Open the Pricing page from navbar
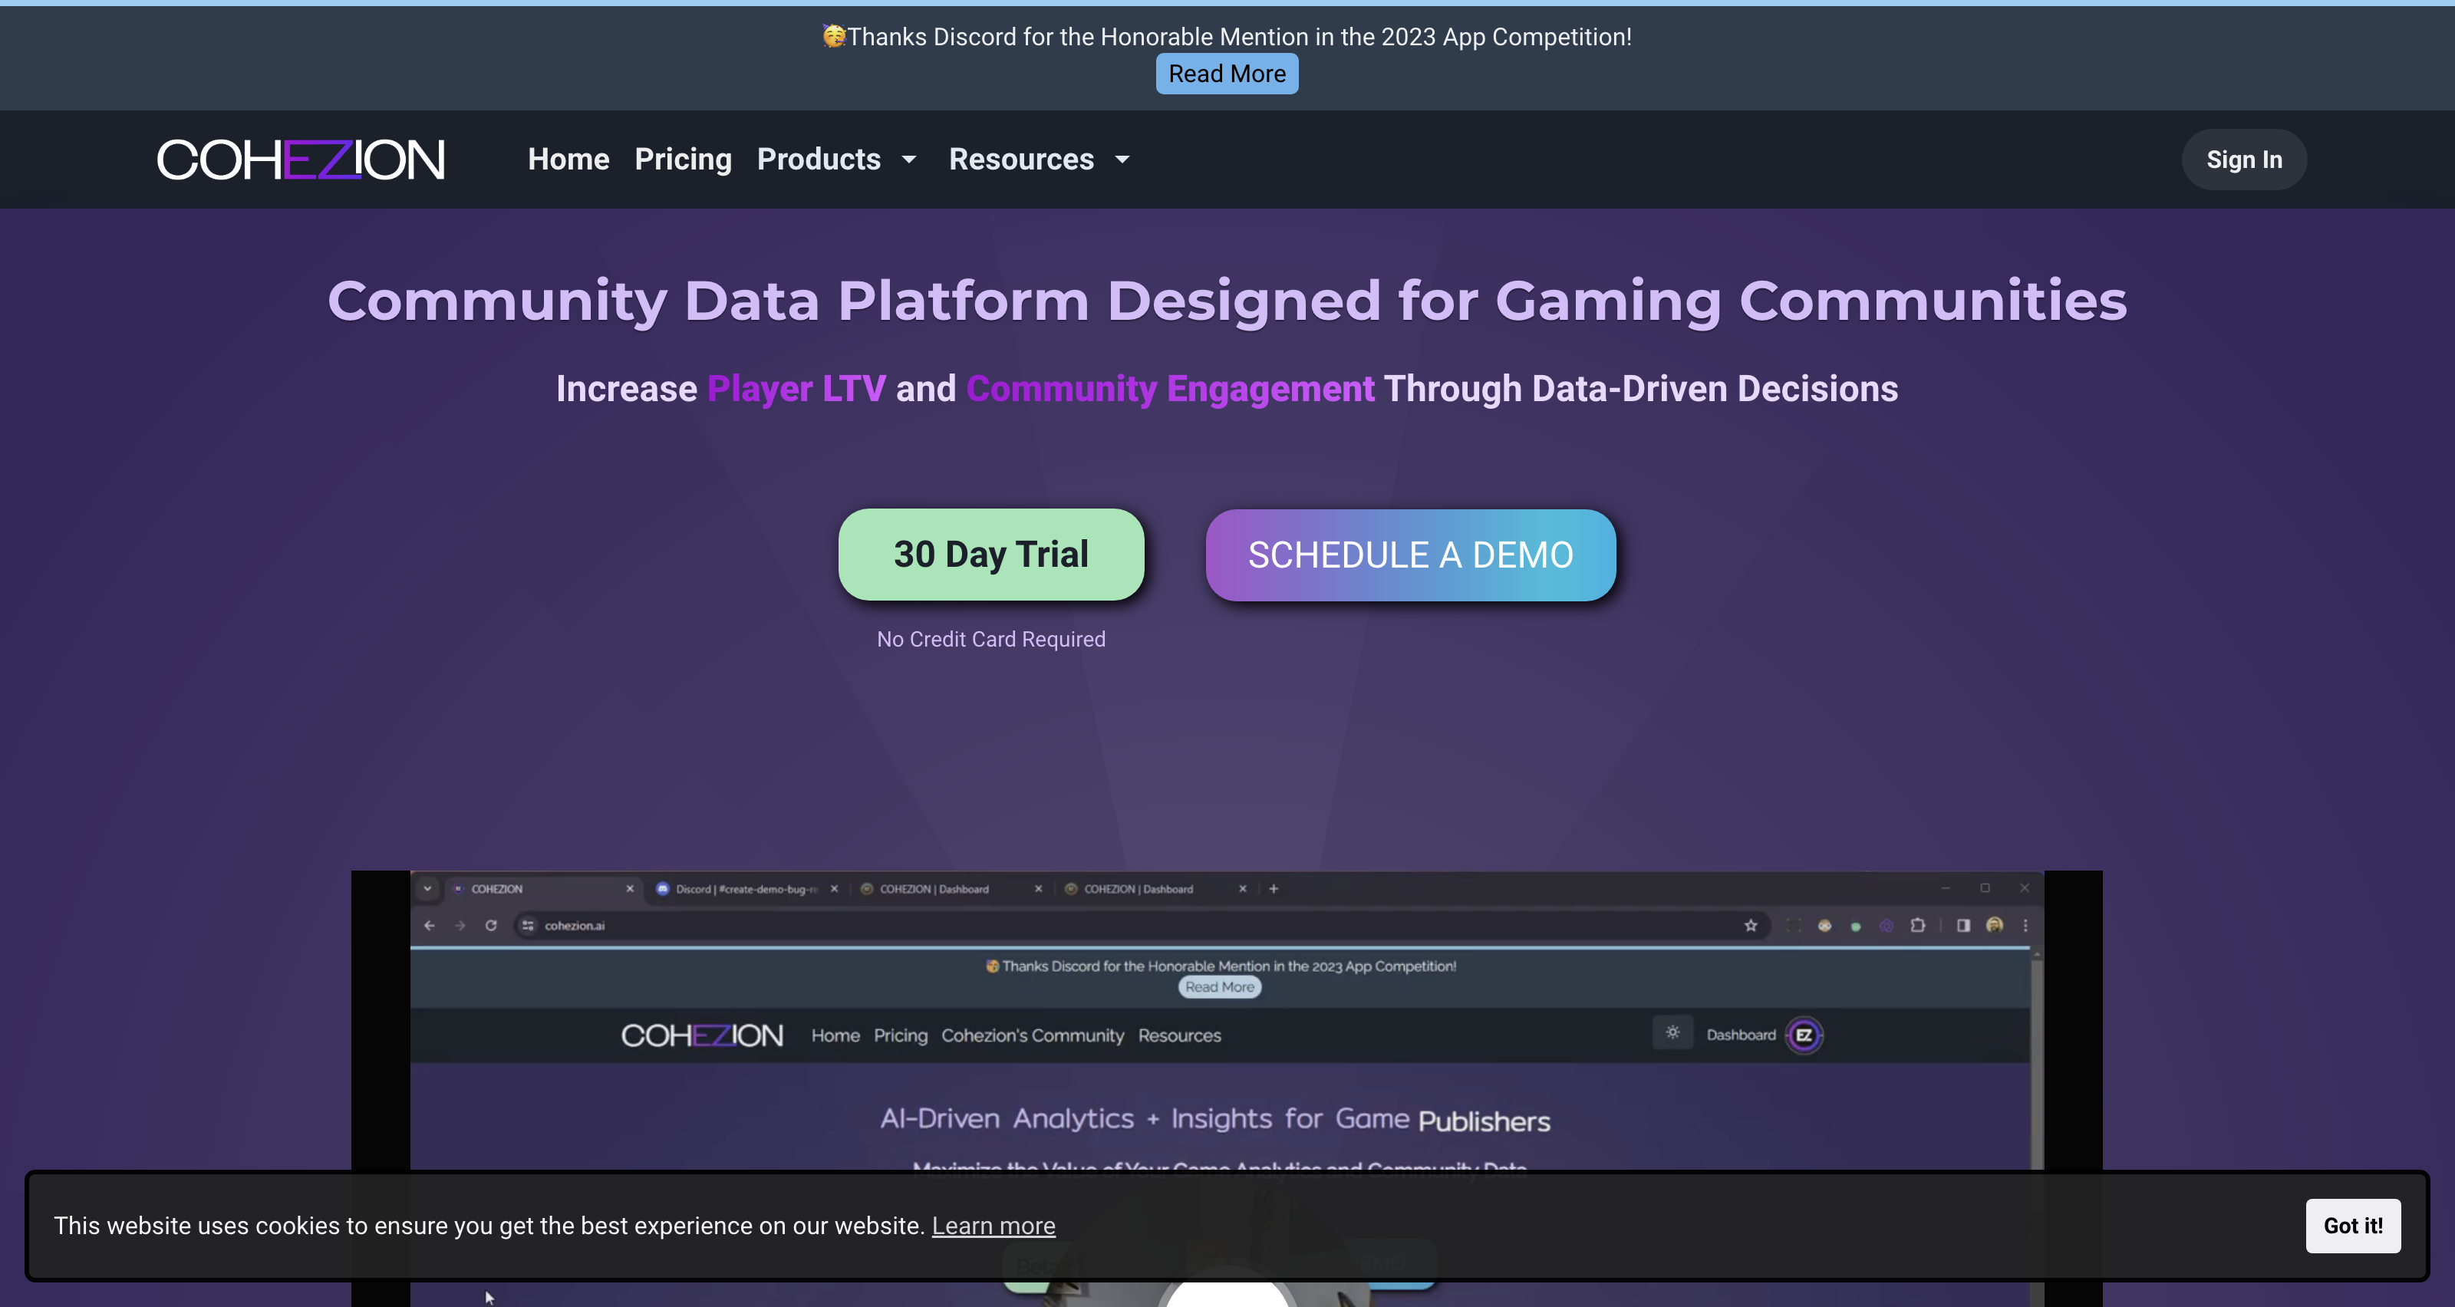The width and height of the screenshot is (2455, 1307). point(682,159)
